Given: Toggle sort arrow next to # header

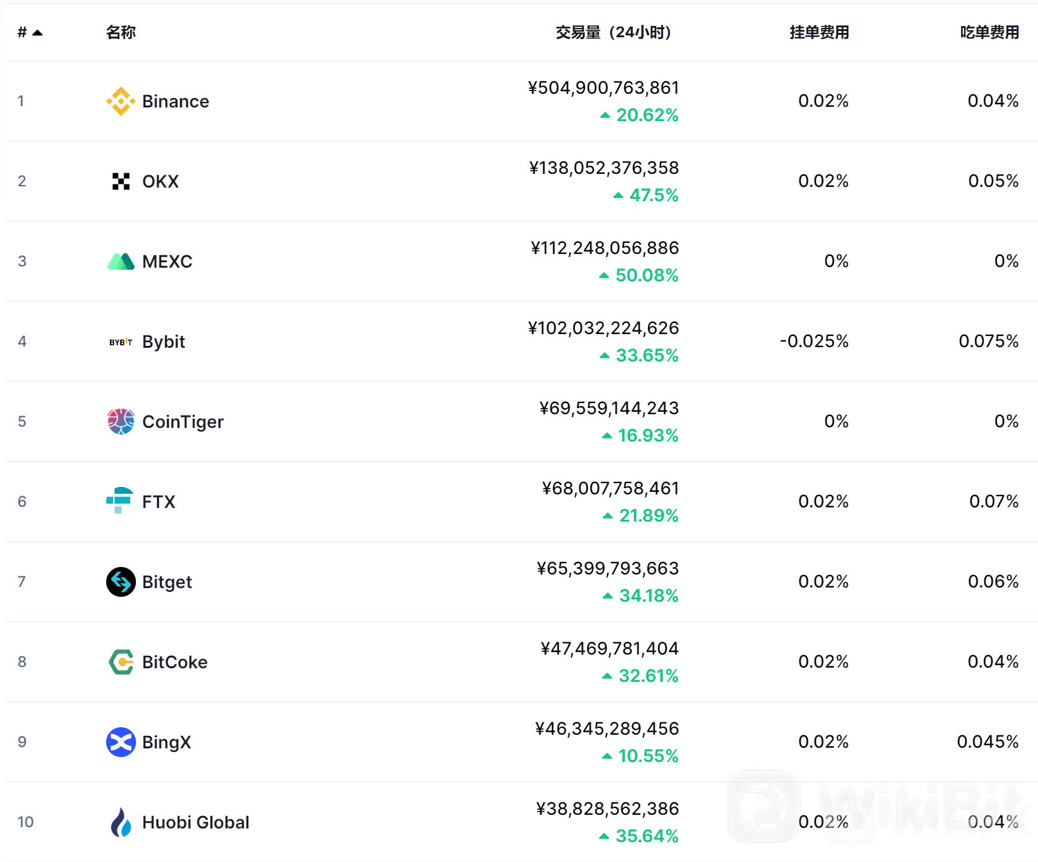Looking at the screenshot, I should pos(37,33).
